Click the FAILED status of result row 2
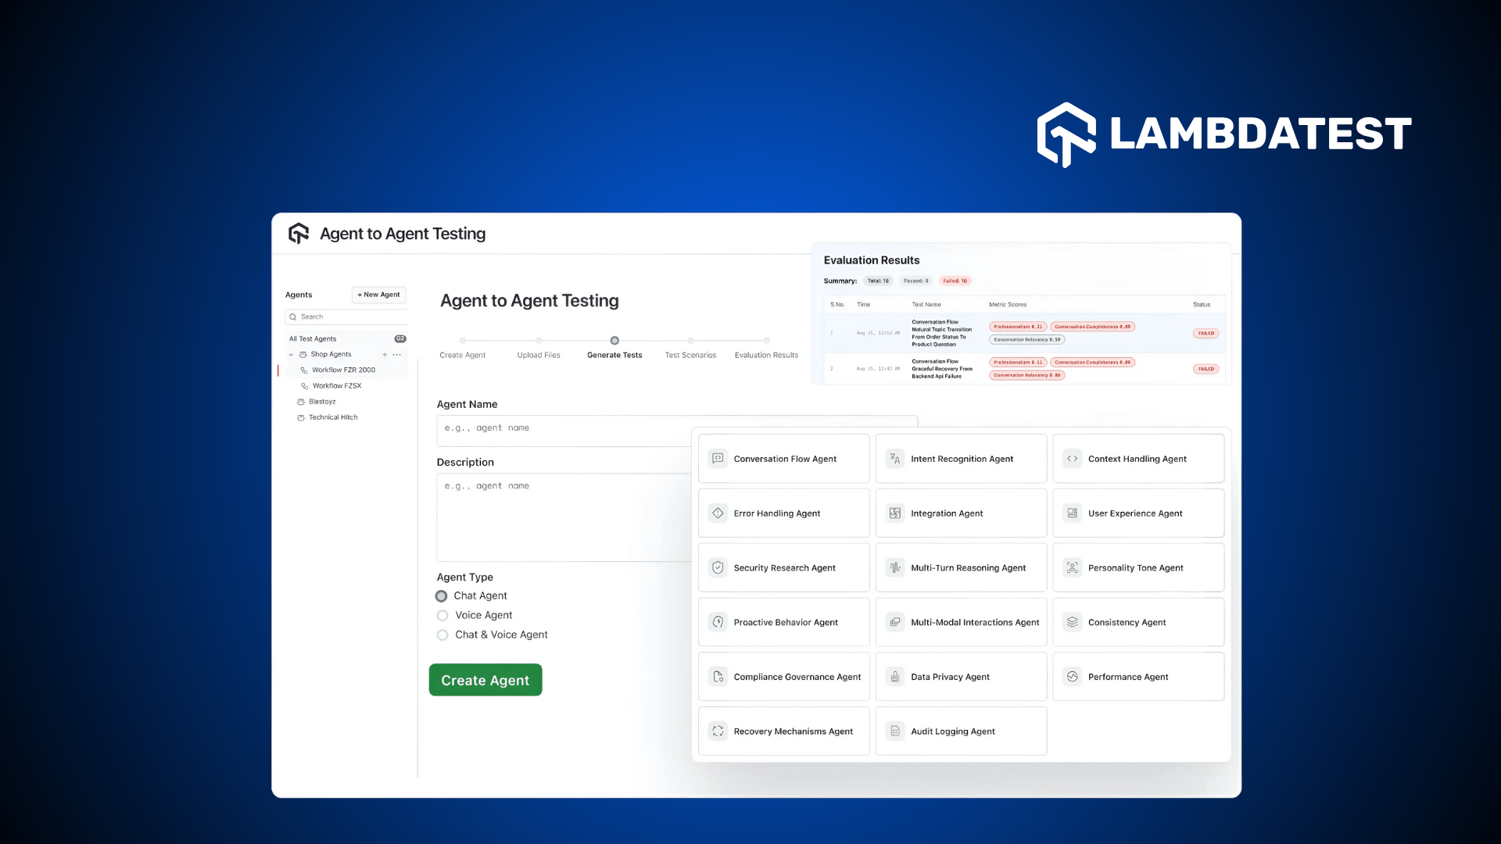Screen dimensions: 1501x844 1206,369
